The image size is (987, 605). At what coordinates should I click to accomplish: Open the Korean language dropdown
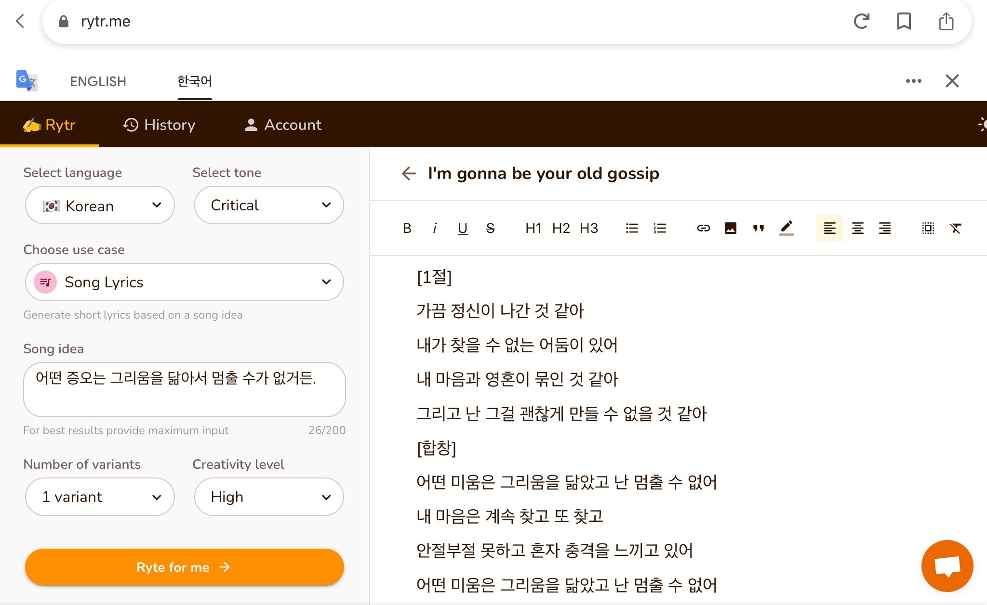point(100,206)
